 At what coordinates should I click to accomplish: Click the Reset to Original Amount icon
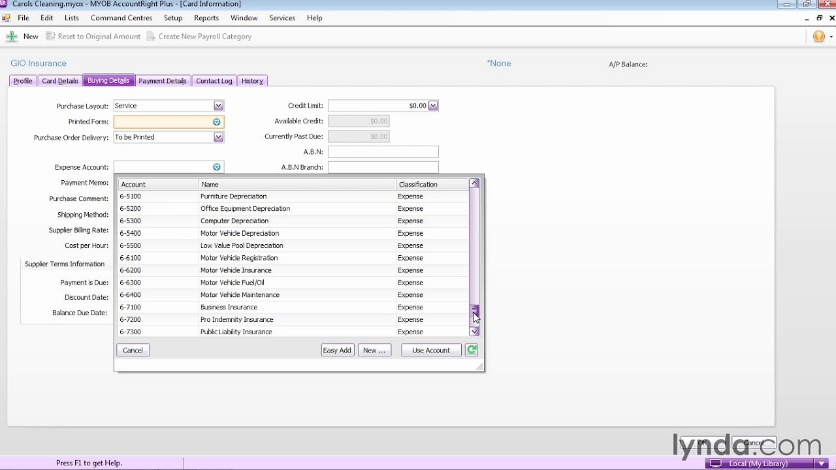pyautogui.click(x=50, y=37)
